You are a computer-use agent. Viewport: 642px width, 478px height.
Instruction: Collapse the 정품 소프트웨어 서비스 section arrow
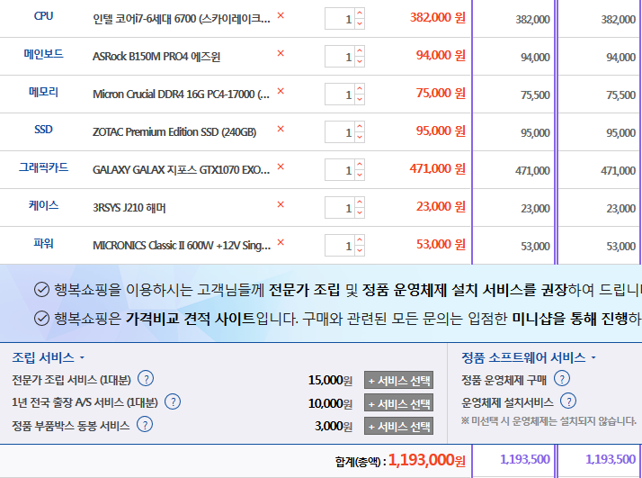(593, 358)
